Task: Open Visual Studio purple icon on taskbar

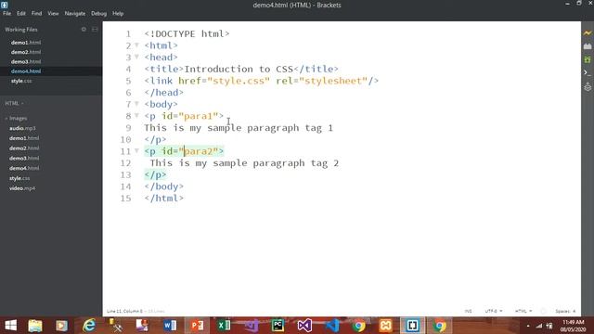Action: [x=304, y=326]
